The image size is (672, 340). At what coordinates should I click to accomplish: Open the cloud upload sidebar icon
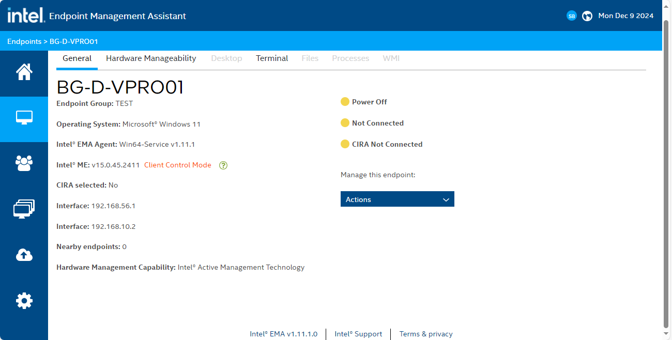pyautogui.click(x=24, y=255)
